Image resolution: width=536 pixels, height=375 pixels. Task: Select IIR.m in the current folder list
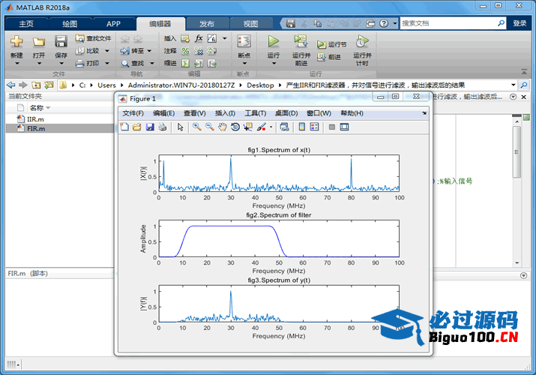coord(59,119)
